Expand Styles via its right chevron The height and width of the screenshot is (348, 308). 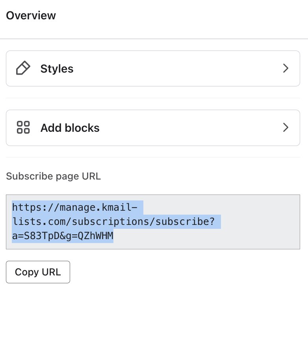click(x=286, y=68)
